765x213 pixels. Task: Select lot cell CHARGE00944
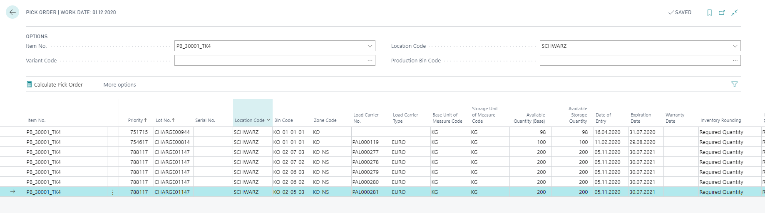(172, 132)
